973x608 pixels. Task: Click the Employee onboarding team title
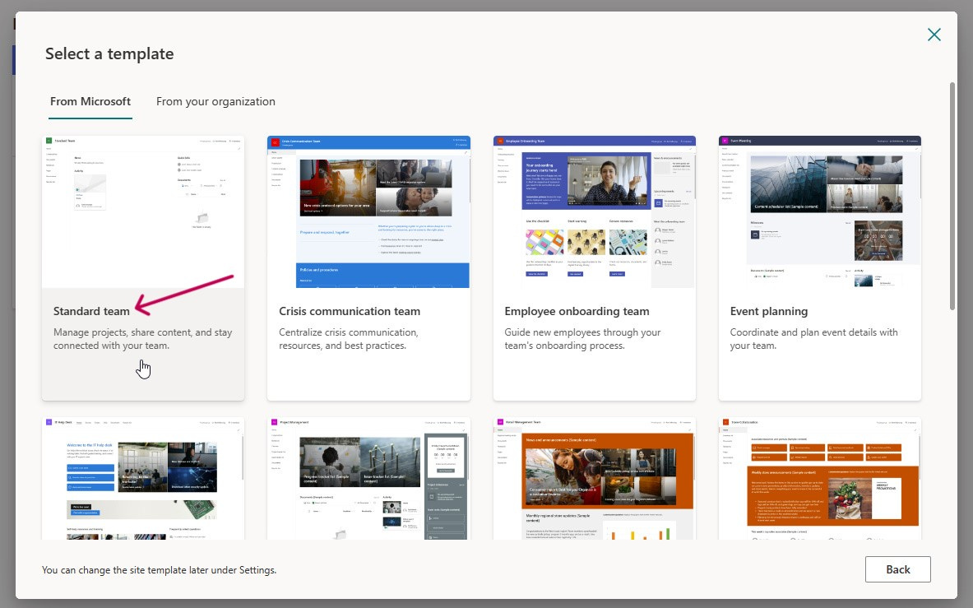point(577,312)
